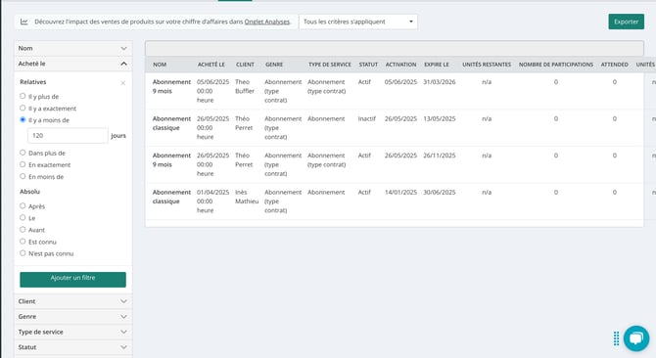Sort by the ACTIVATION column header
Screen dimensions: 656x358
pos(400,65)
